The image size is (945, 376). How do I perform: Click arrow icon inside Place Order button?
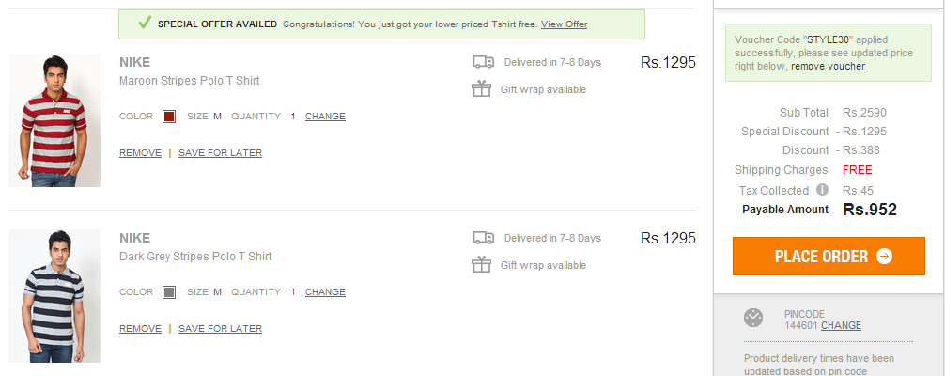[x=884, y=256]
